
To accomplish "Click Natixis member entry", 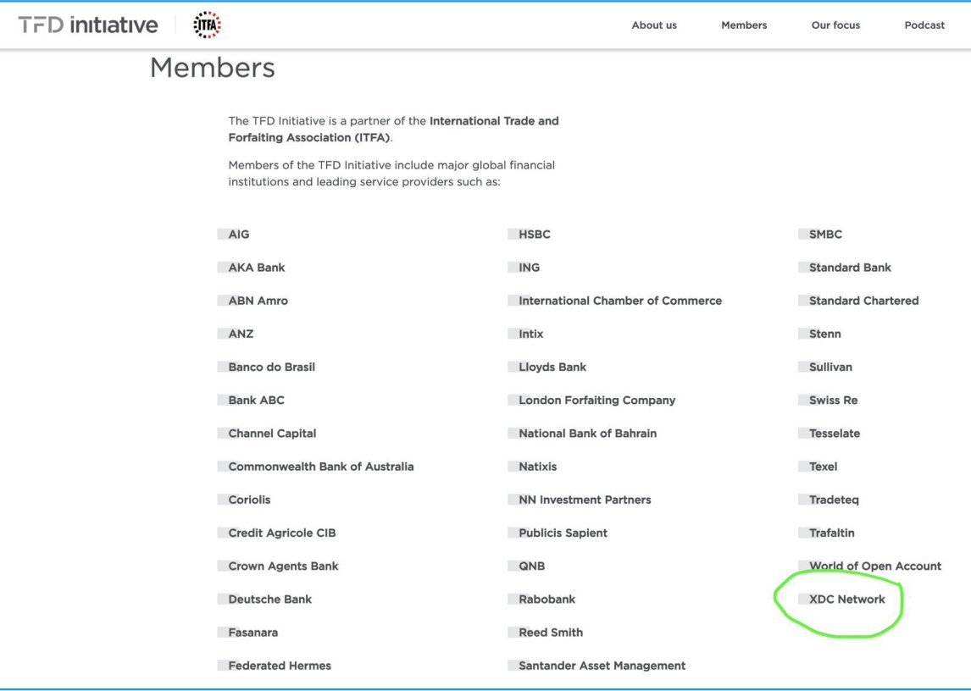I will click(537, 467).
